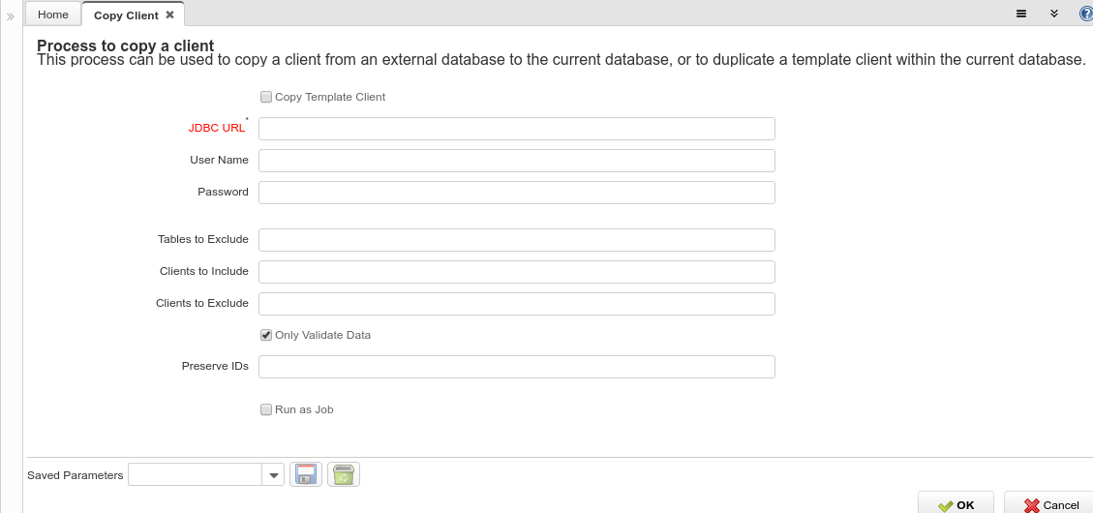This screenshot has height=513, width=1093.
Task: Focus the User Name text field
Action: (x=516, y=161)
